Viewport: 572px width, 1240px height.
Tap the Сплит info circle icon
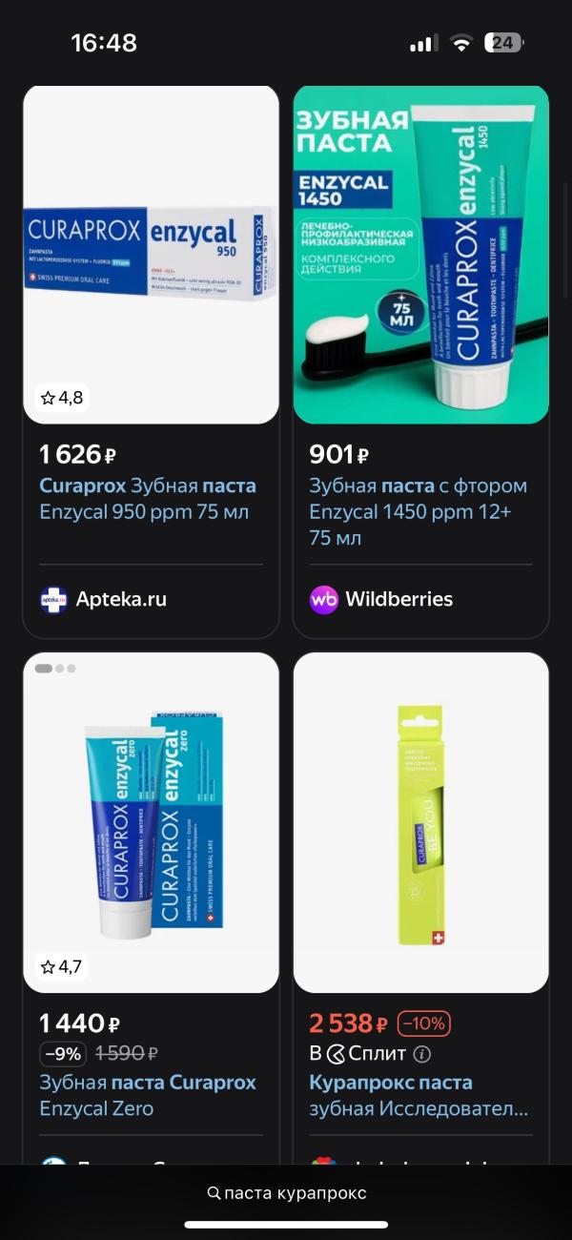coord(422,1054)
